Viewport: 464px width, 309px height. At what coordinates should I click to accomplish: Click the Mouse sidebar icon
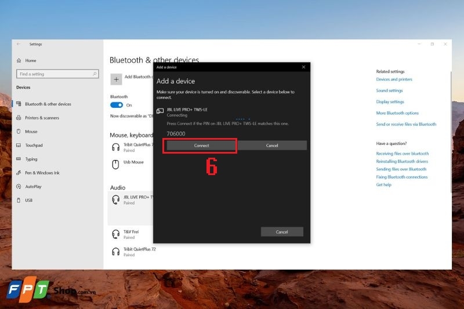click(19, 131)
